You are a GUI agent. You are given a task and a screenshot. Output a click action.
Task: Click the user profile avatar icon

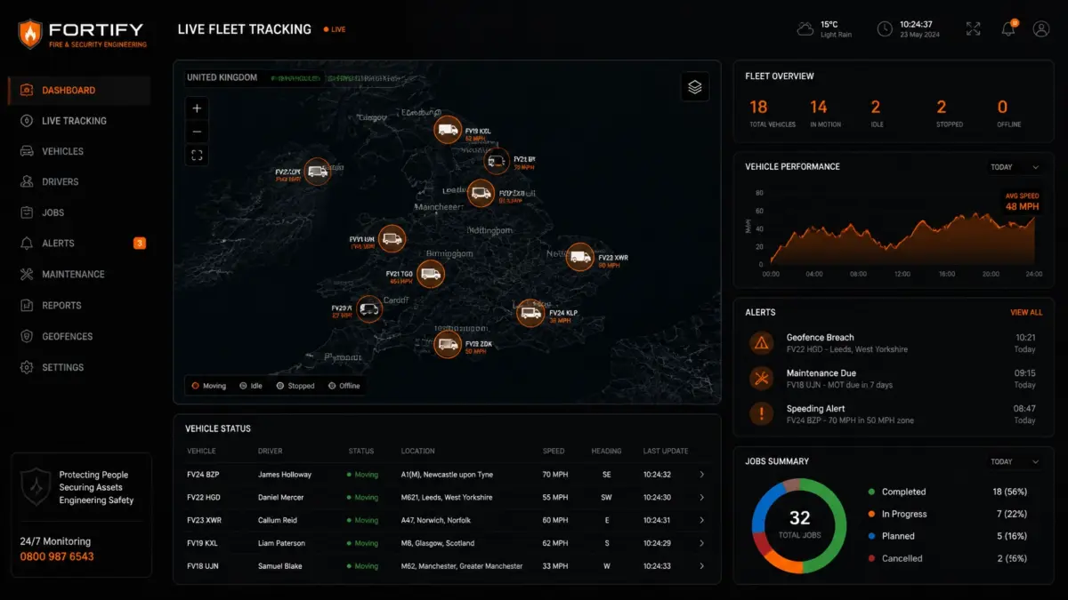coord(1040,28)
